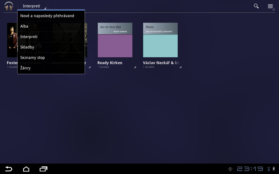Click the Google Music headphones app icon

click(9, 6)
